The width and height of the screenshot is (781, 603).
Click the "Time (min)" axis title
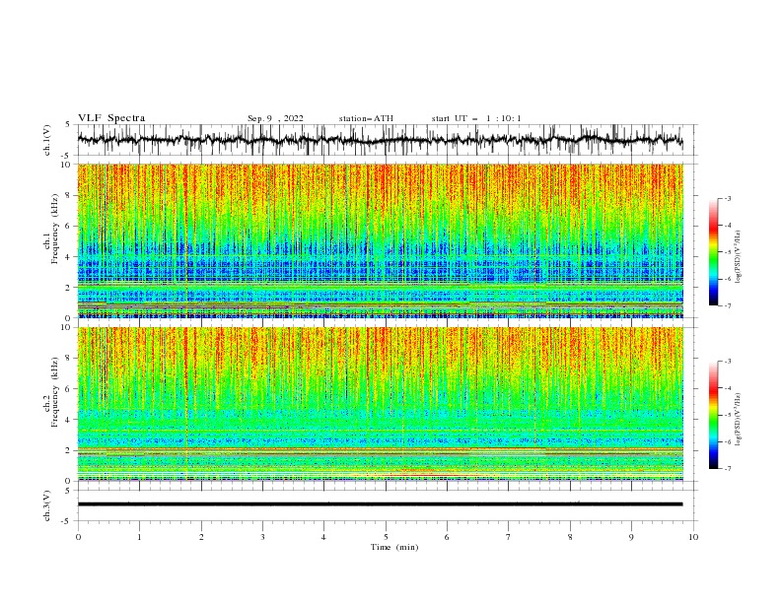click(394, 547)
